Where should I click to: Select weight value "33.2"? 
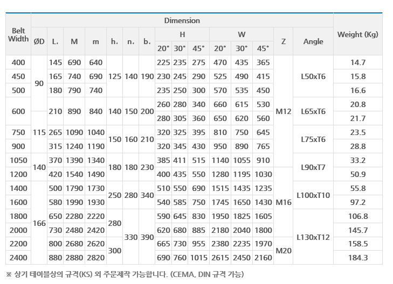pos(357,160)
